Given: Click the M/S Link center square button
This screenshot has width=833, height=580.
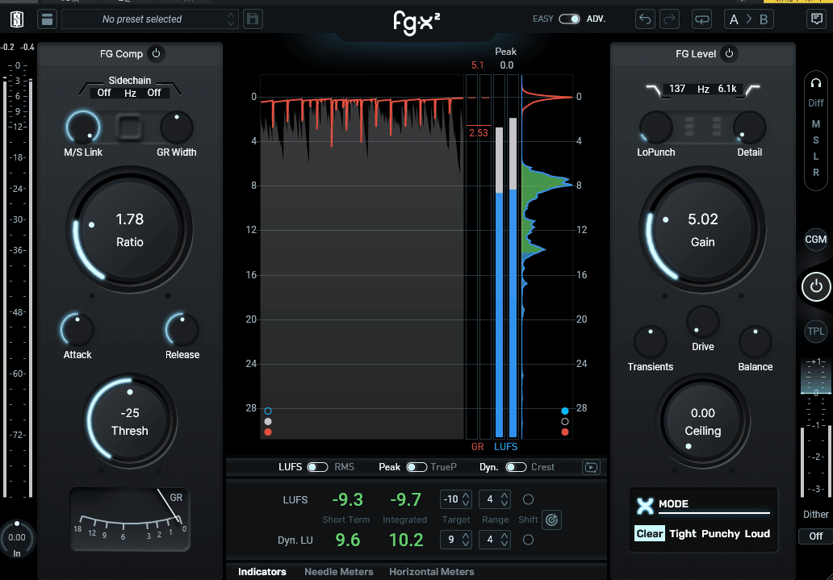Looking at the screenshot, I should (130, 127).
